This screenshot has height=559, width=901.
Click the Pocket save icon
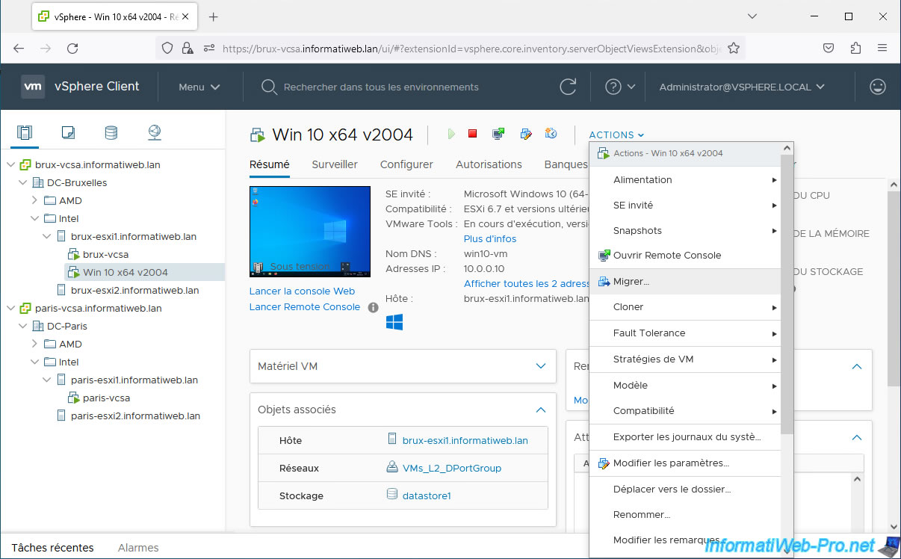829,48
